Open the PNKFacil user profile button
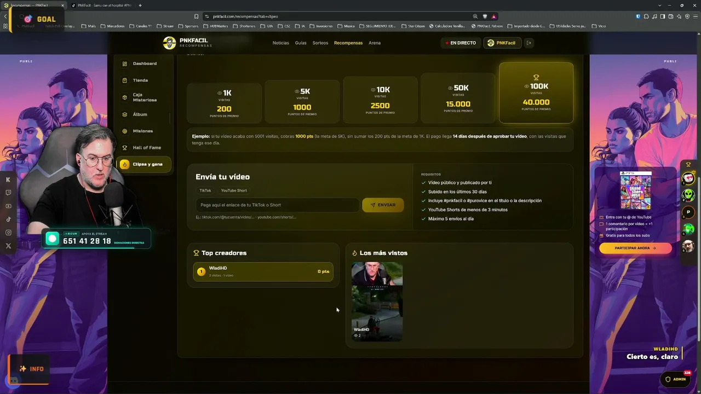The width and height of the screenshot is (701, 394). tap(501, 43)
